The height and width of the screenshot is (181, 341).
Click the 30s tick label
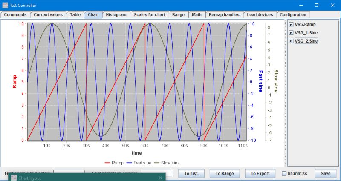tap(86, 146)
